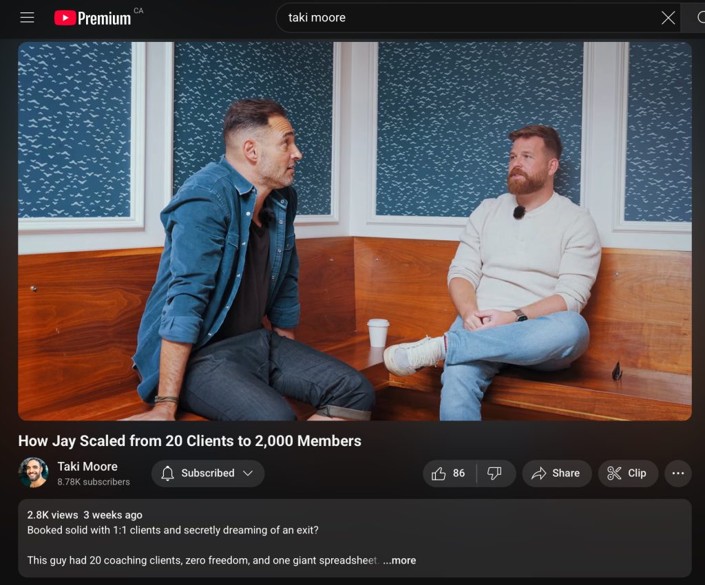Expand the description with '...more'
This screenshot has height=585, width=705.
(x=399, y=560)
